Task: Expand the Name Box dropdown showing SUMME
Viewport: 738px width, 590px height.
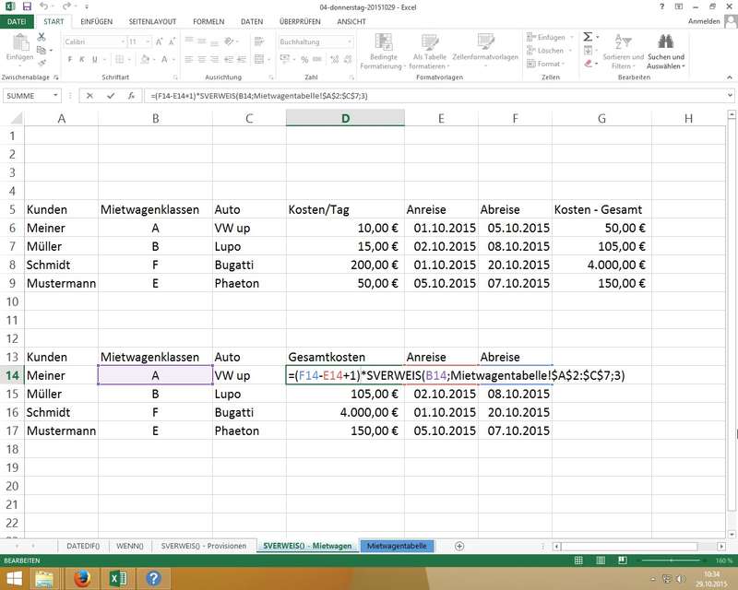Action: pos(56,95)
